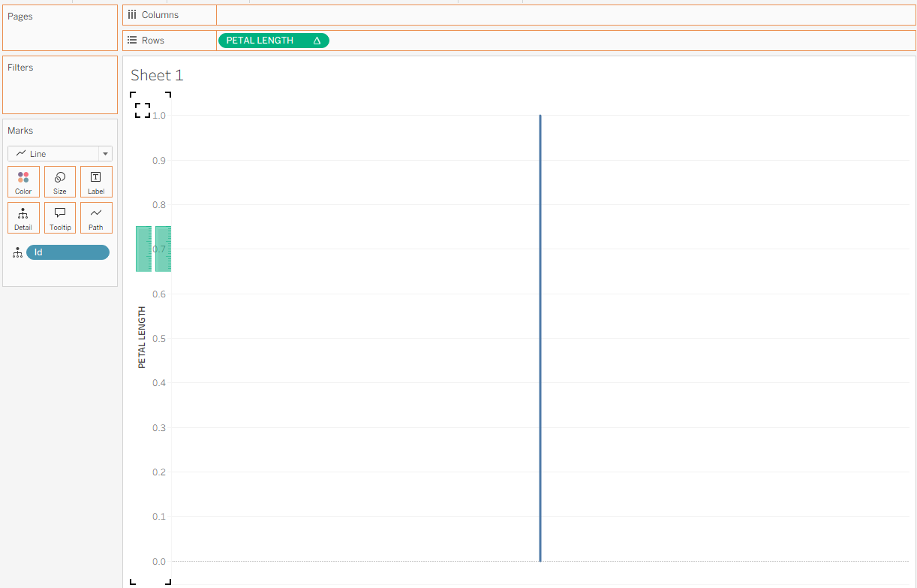Screen dimensions: 917x588
Task: Click axis tick label 0.8
Action: coord(159,205)
